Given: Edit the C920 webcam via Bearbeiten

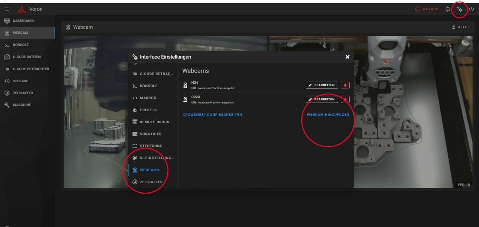Looking at the screenshot, I should 322,99.
